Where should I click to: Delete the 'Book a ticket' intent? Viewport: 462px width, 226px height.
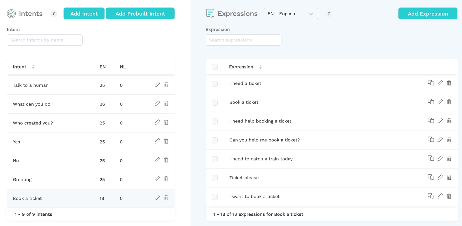[166, 198]
